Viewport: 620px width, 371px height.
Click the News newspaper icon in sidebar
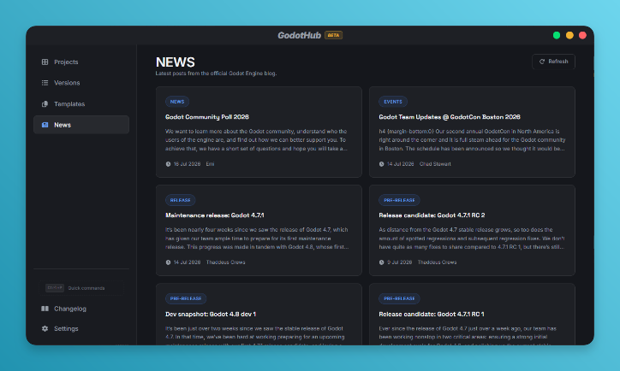pyautogui.click(x=45, y=125)
